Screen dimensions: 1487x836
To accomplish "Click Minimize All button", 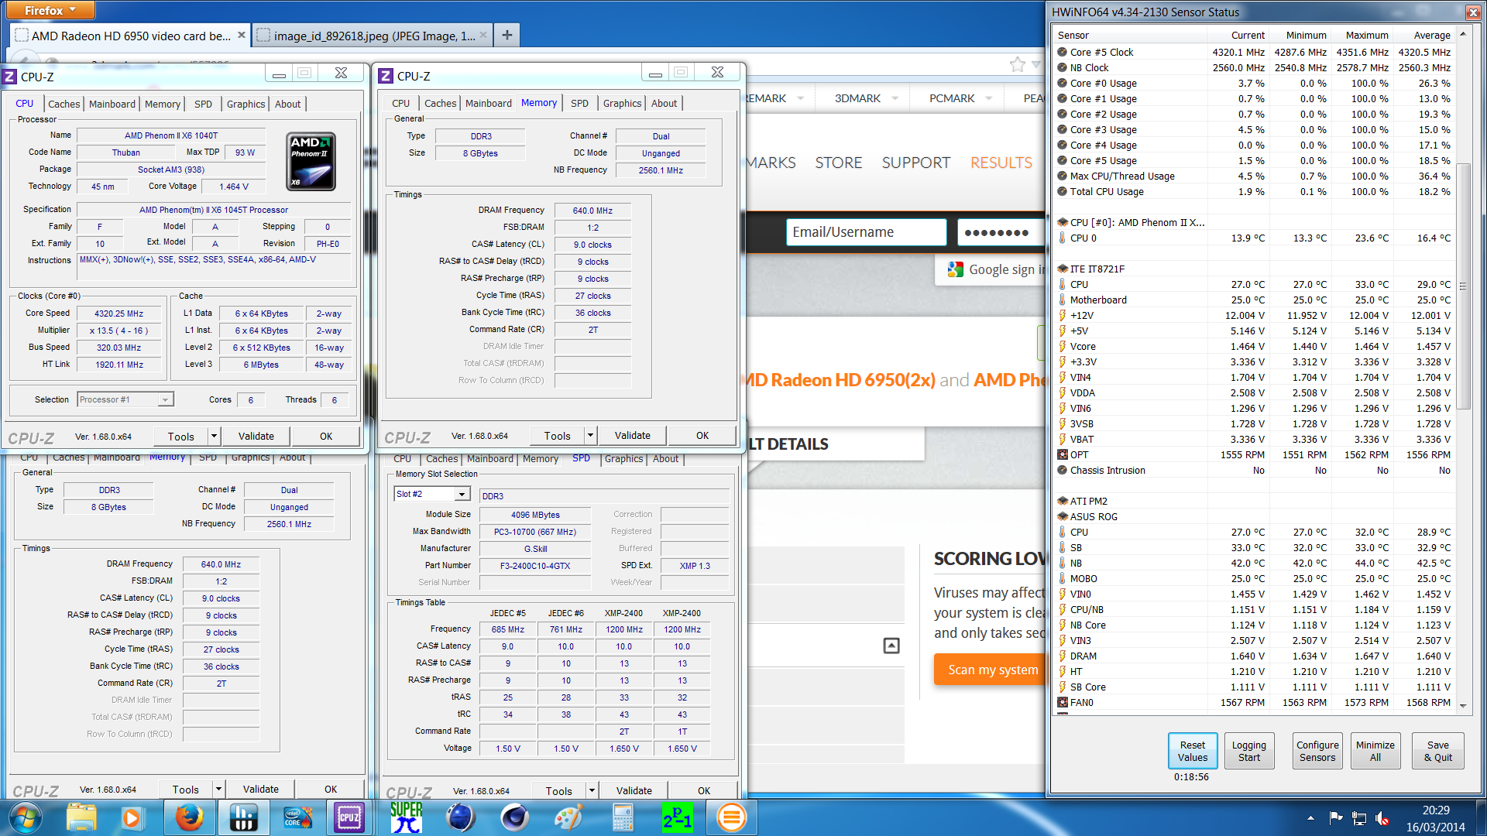I will coord(1375,751).
